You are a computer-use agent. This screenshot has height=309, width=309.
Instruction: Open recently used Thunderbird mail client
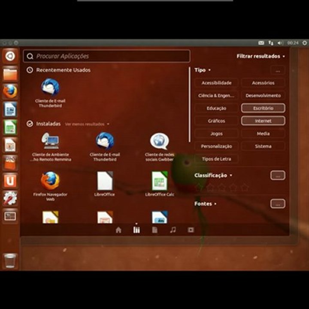[50, 93]
